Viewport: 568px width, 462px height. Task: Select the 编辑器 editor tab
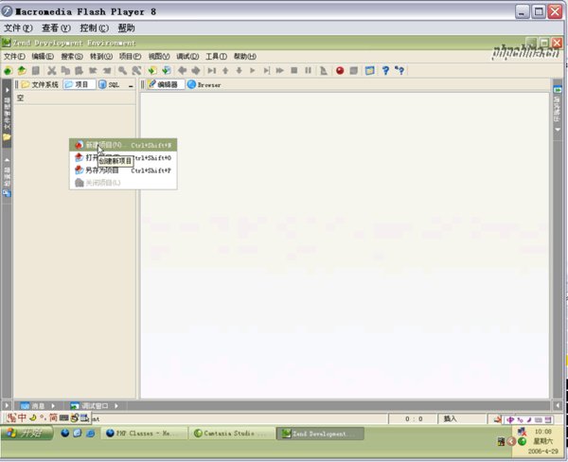click(165, 84)
